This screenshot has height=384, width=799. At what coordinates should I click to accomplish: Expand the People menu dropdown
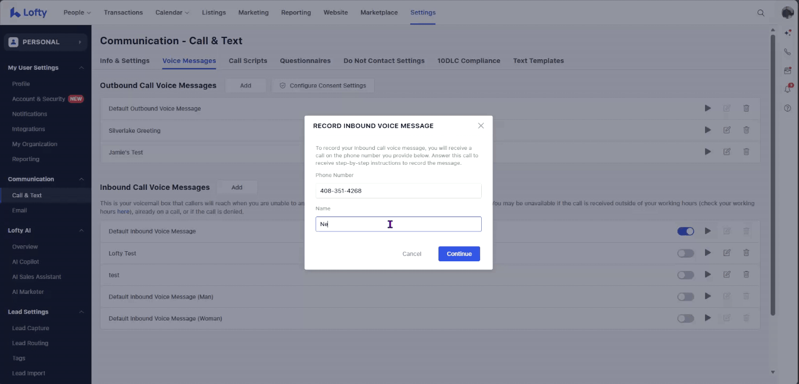click(77, 13)
